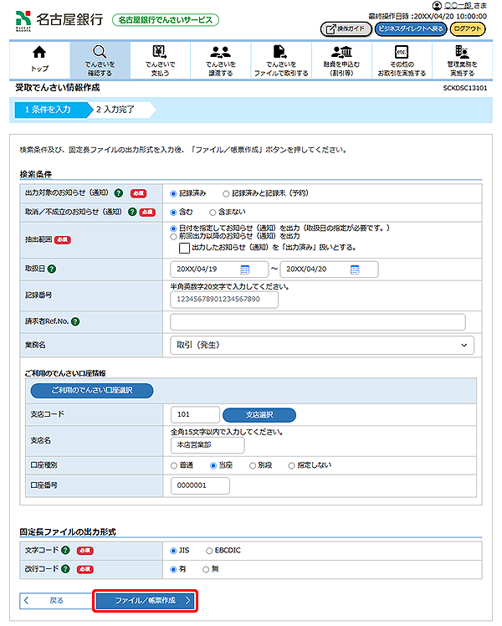Click the ログアウト button
Viewport: 502px width, 626px height.
468,28
